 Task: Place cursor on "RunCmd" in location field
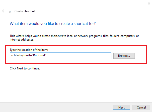[x=40, y=56]
